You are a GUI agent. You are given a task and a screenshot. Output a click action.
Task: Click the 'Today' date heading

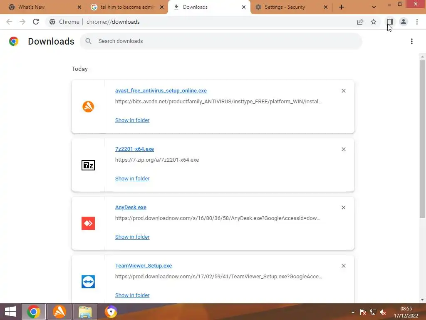pyautogui.click(x=79, y=69)
